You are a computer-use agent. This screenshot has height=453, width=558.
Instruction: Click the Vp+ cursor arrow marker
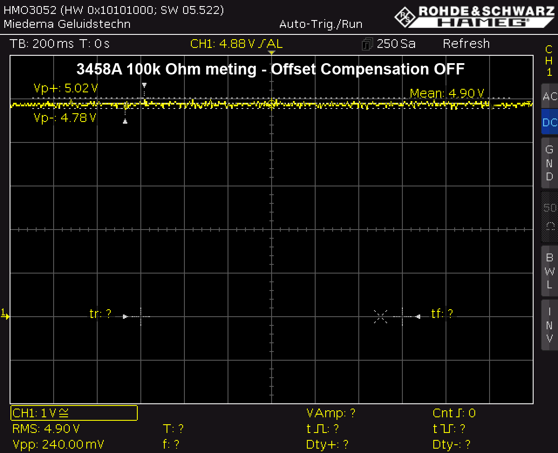tap(144, 85)
